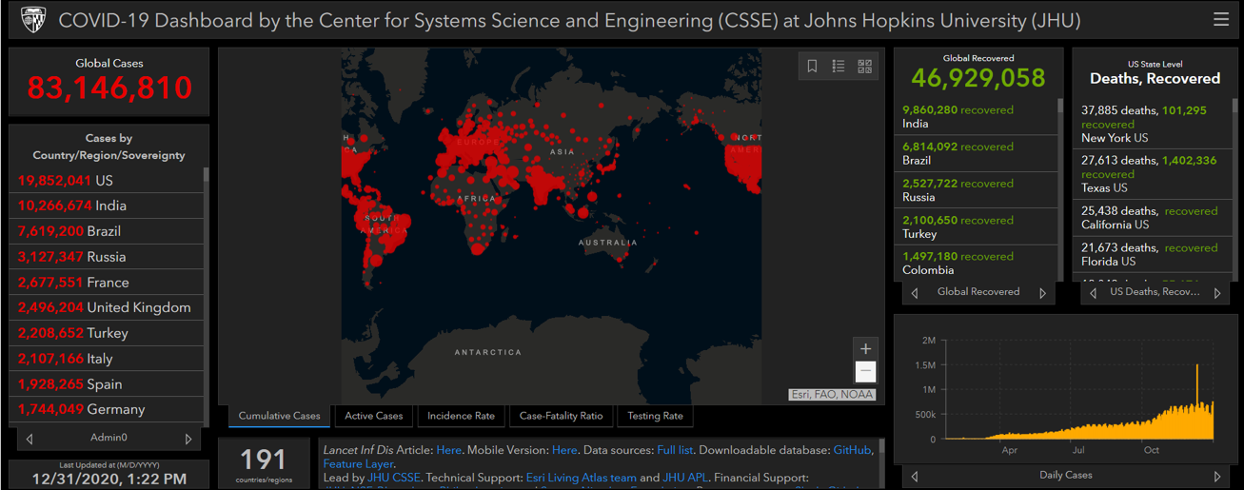This screenshot has width=1244, height=490.
Task: Open the hamburger menu in the header
Action: [x=1221, y=20]
